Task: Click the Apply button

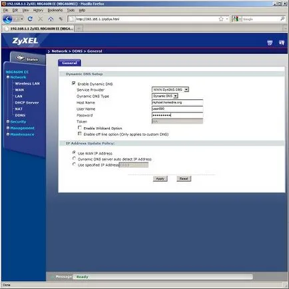Action: (x=160, y=178)
